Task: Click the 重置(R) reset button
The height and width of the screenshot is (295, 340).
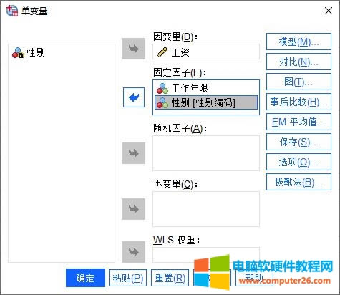Action: (x=170, y=278)
